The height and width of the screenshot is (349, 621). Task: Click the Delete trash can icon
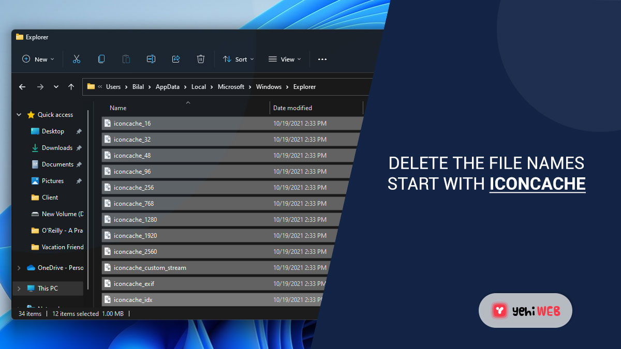click(201, 59)
